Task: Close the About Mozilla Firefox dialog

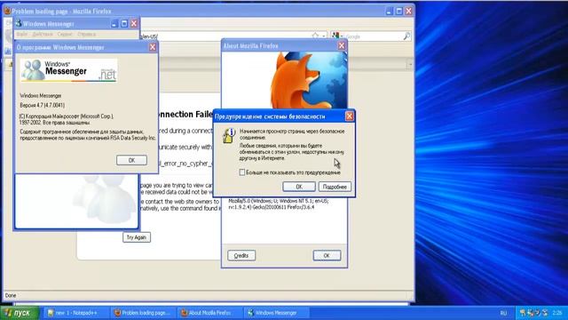Action: coord(342,45)
